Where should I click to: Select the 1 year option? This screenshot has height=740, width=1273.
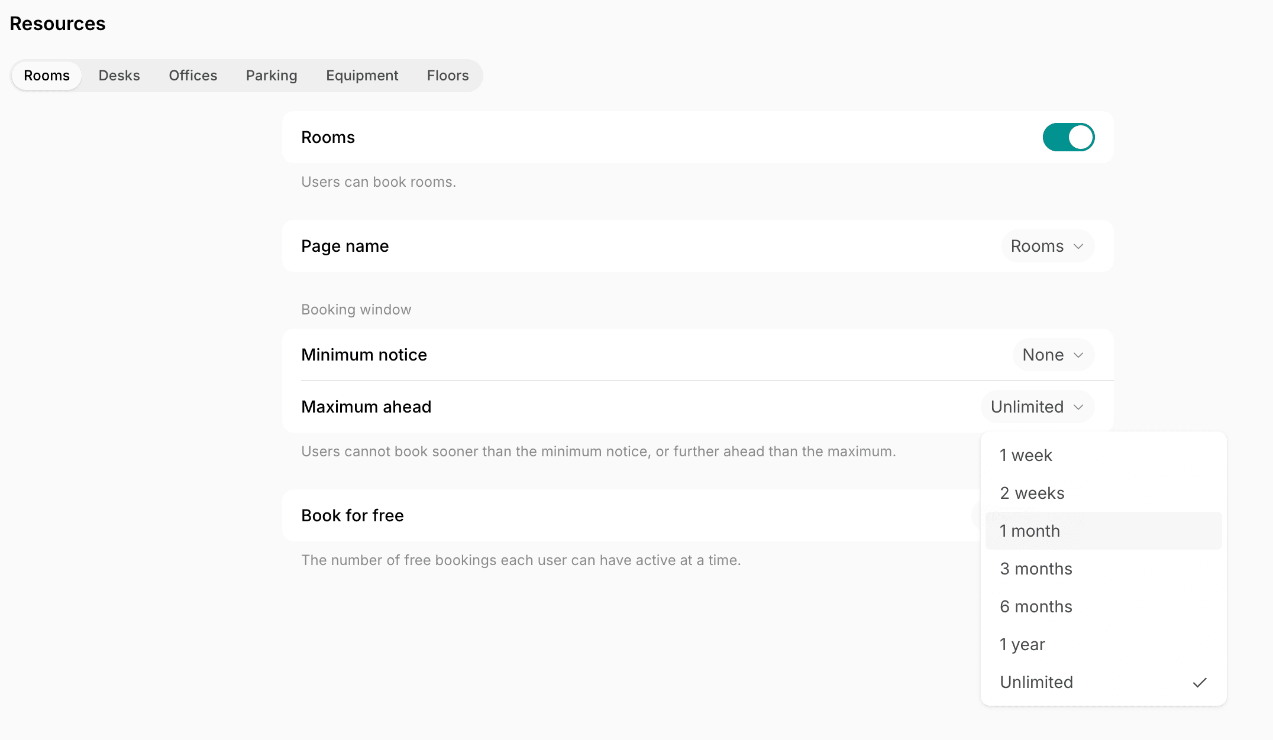tap(1103, 644)
